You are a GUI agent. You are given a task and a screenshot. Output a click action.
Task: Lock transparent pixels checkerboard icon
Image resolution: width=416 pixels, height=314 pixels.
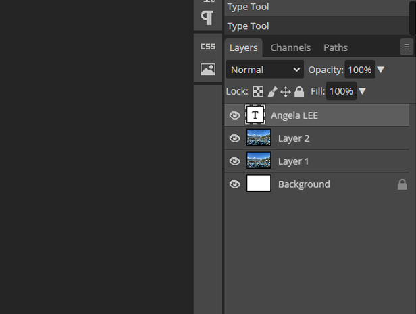[259, 91]
